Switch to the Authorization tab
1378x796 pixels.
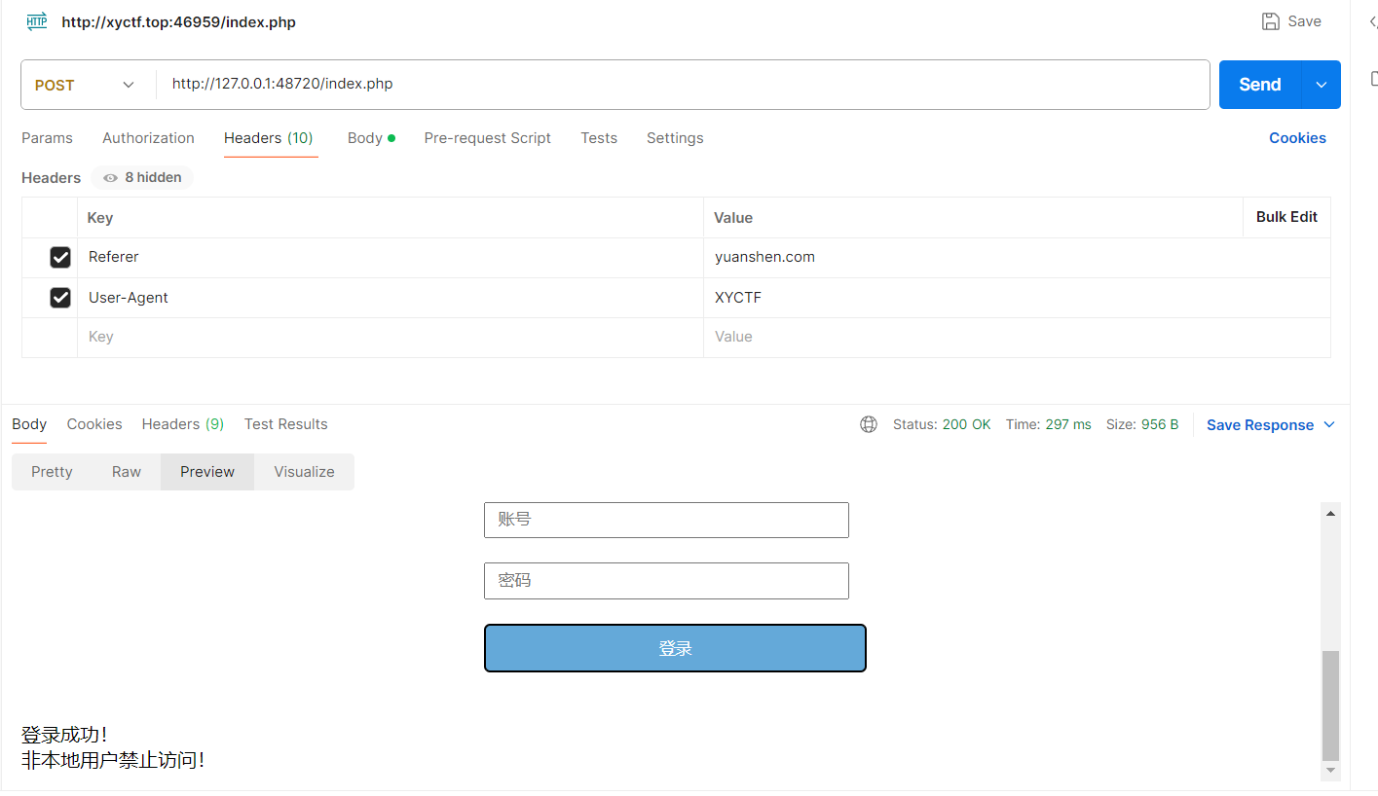click(148, 138)
